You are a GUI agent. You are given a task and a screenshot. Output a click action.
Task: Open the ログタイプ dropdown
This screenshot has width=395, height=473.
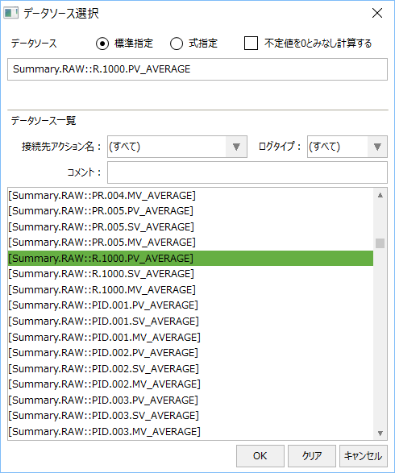(347, 147)
